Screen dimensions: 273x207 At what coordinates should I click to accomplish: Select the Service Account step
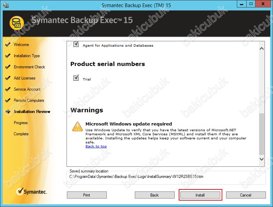(27, 89)
